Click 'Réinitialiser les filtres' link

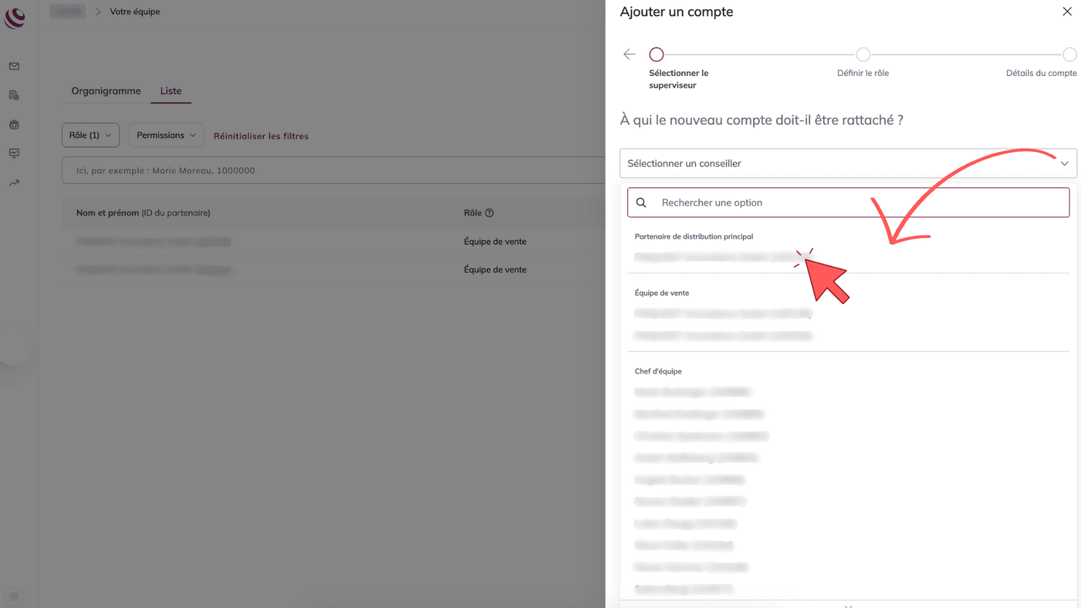point(261,136)
